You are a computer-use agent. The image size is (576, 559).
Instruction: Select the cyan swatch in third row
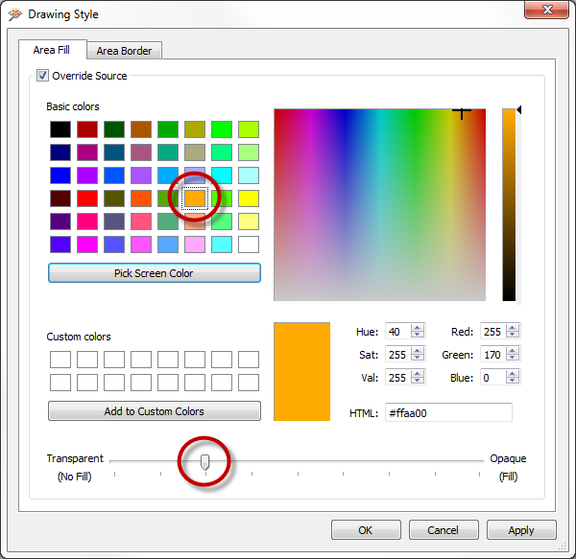click(222, 175)
